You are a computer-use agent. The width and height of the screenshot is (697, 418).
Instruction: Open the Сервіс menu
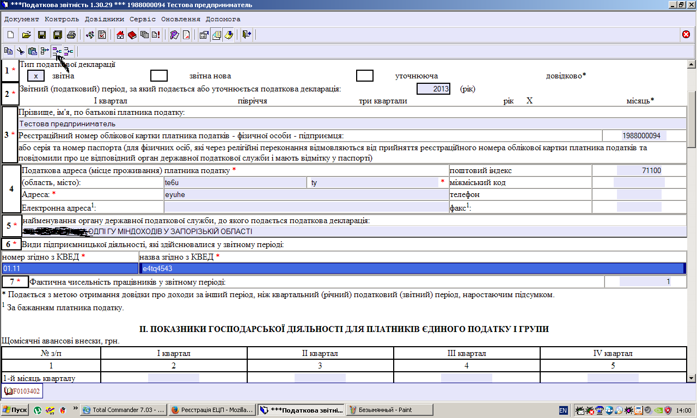click(x=143, y=19)
